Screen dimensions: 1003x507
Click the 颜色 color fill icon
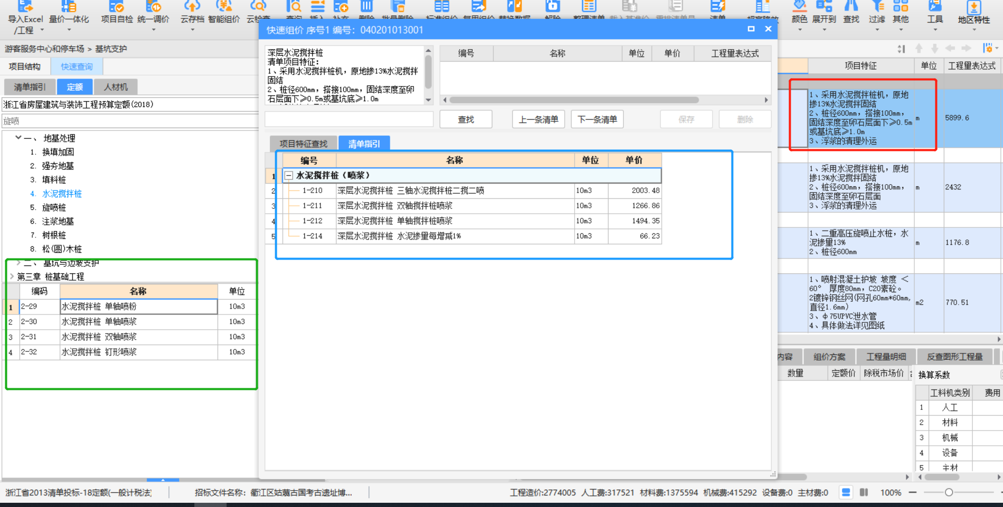coord(799,6)
